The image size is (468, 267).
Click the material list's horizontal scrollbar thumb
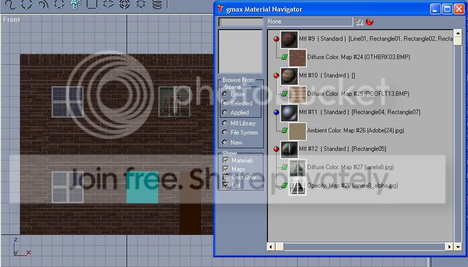280,247
